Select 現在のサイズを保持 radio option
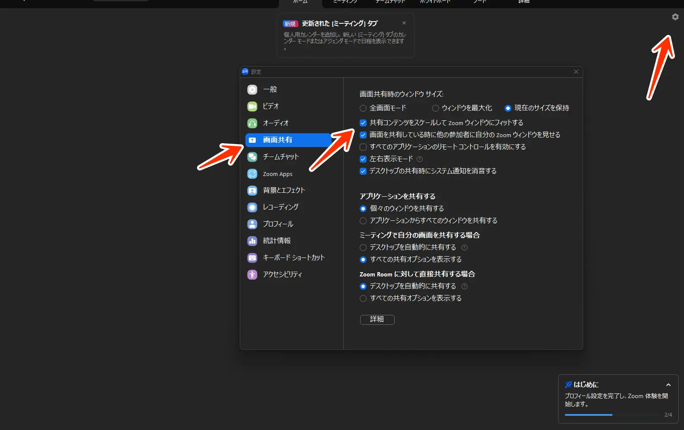Screen dimensions: 684x430 (x=508, y=108)
